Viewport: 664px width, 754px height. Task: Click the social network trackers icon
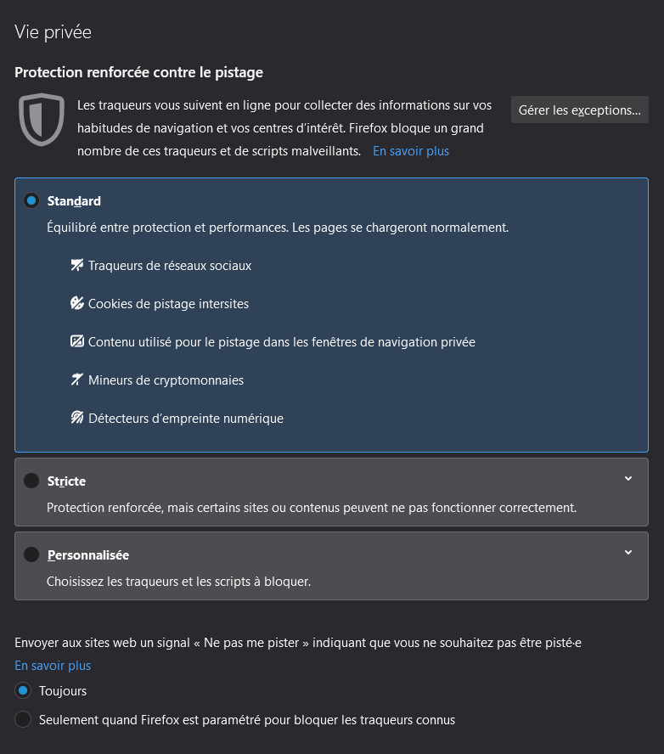pos(76,266)
